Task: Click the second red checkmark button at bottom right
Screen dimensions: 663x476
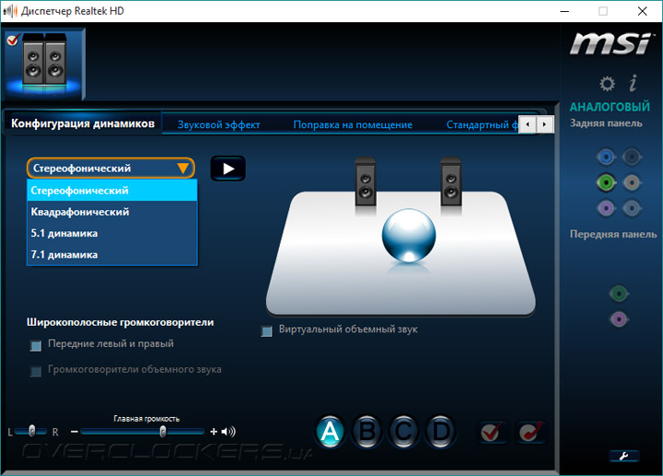Action: point(530,432)
